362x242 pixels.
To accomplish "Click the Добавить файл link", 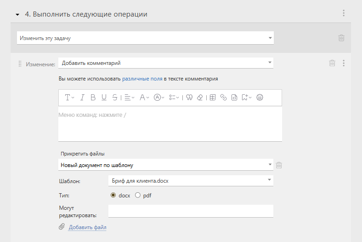I will 87,227.
